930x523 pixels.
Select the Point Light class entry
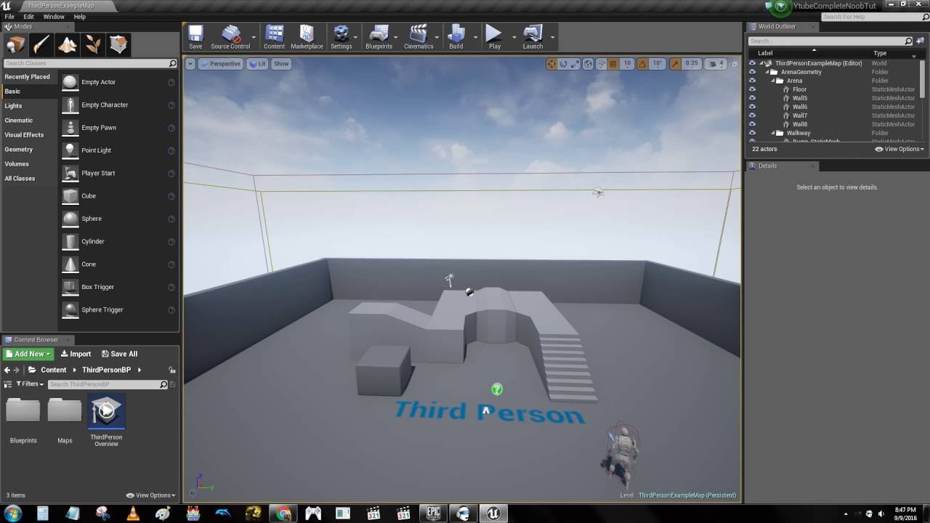(118, 150)
